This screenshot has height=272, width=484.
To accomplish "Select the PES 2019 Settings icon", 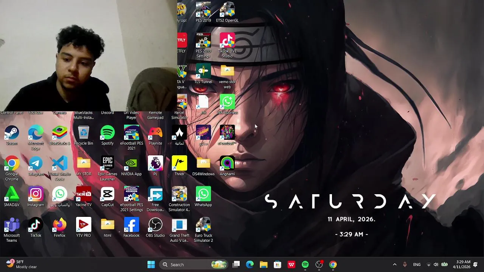I will (203, 46).
